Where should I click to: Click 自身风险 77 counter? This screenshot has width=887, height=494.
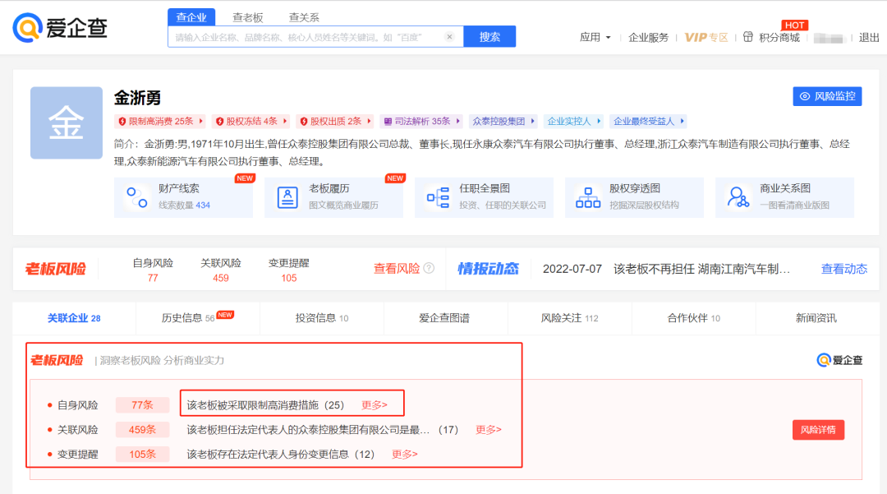click(x=153, y=270)
